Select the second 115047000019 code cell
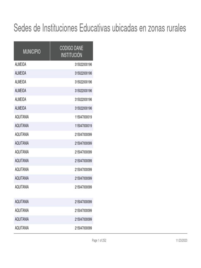This screenshot has height=268, width=201. point(83,126)
